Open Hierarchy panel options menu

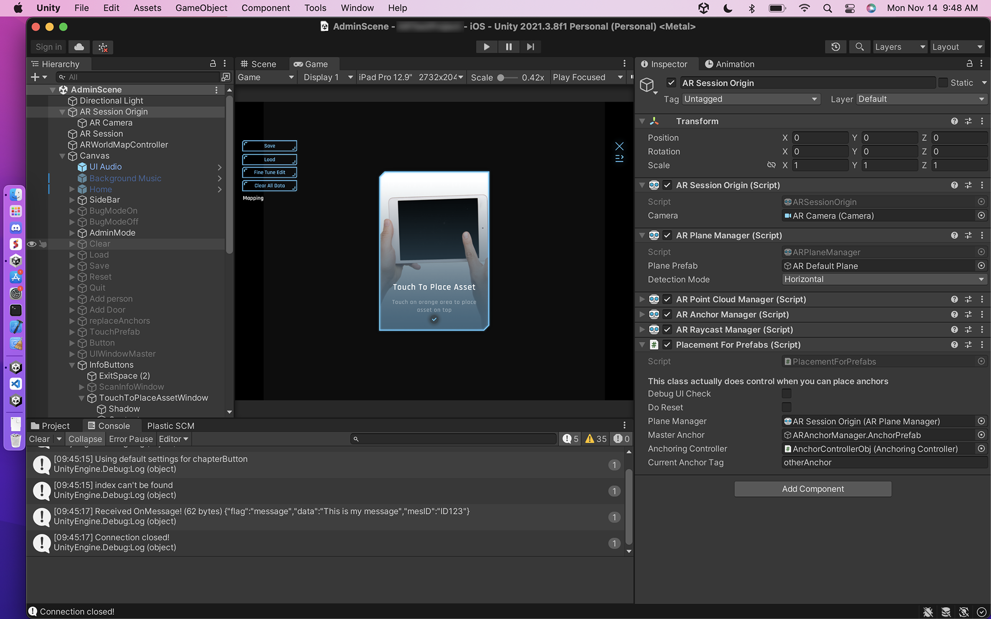tap(225, 63)
